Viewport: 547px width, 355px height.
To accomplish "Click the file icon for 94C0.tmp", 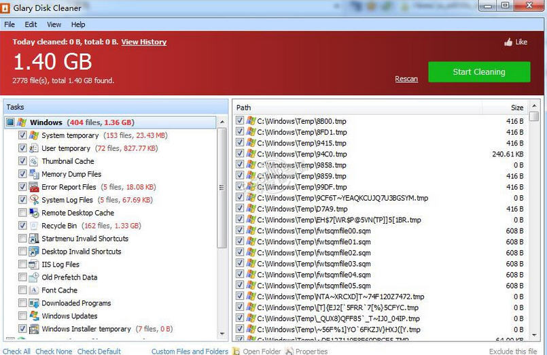I will [251, 154].
